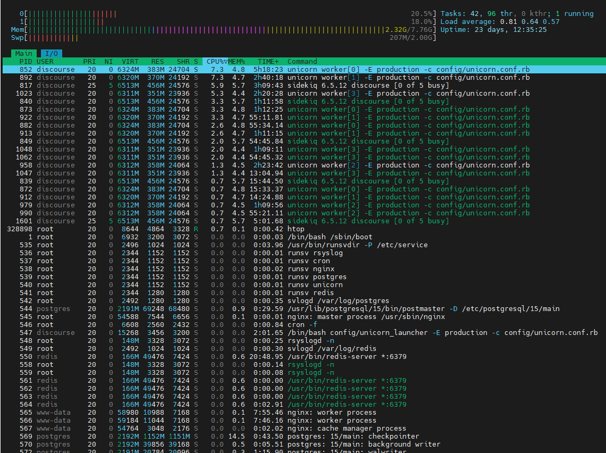
Task: Select the runsv nginx row
Action: 303,269
